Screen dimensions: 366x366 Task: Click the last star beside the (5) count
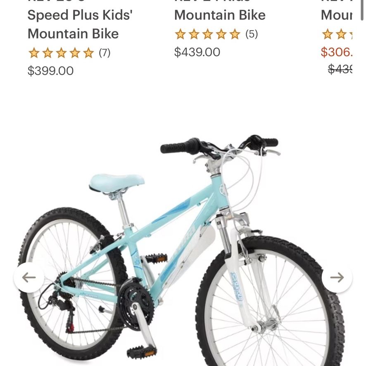[x=235, y=34]
